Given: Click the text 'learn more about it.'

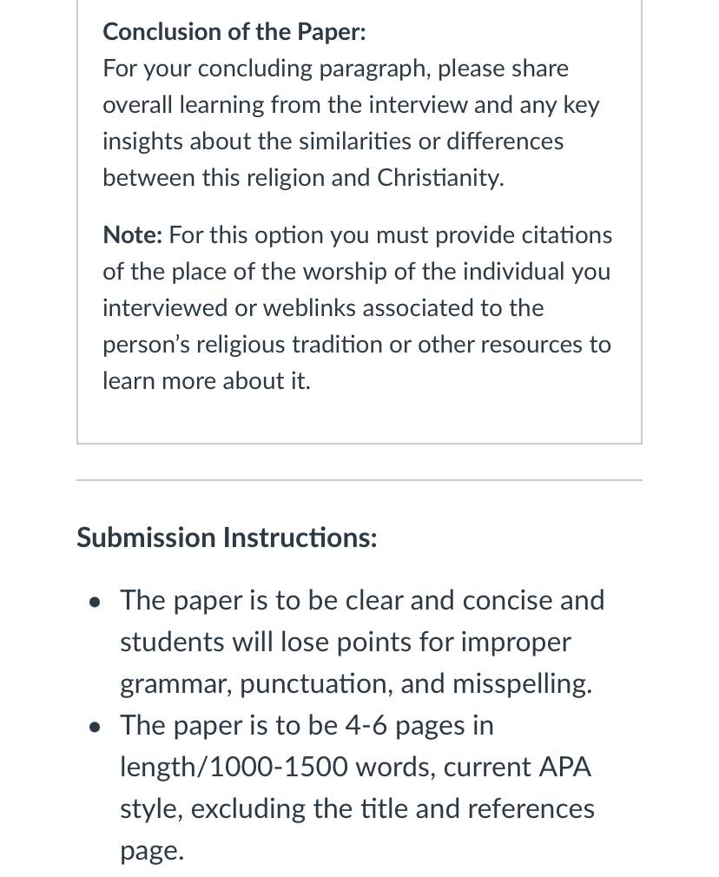Looking at the screenshot, I should point(207,381).
